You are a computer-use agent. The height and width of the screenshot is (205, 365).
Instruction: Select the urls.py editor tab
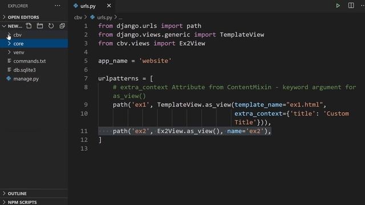click(92, 6)
